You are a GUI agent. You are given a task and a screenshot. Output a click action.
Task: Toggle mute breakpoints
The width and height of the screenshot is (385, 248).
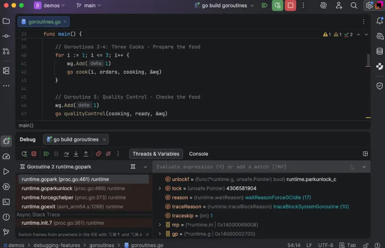(x=108, y=154)
